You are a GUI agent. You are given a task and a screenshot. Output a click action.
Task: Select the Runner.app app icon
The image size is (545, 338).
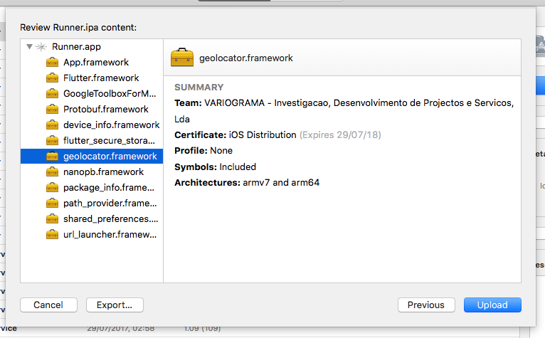(41, 46)
